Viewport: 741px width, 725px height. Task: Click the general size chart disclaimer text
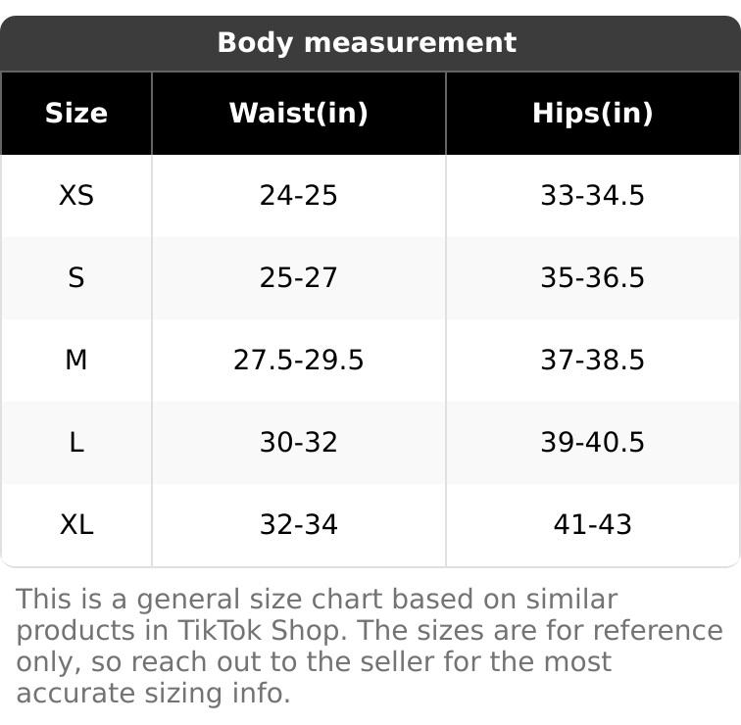[x=369, y=647]
